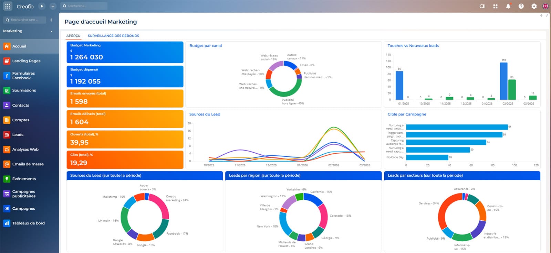Expand the dashboard to fullscreen
Viewport: 551px width, 253px height.
[547, 15]
